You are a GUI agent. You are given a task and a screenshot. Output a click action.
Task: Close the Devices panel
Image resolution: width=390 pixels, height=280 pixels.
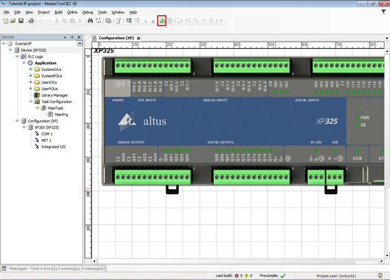[79, 37]
